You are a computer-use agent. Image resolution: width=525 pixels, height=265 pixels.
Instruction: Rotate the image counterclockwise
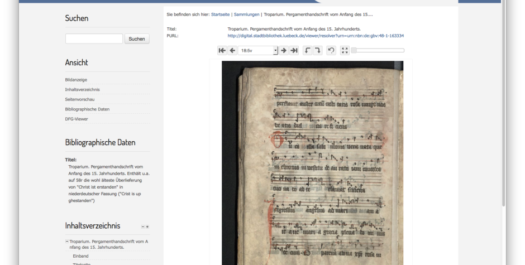(x=307, y=51)
